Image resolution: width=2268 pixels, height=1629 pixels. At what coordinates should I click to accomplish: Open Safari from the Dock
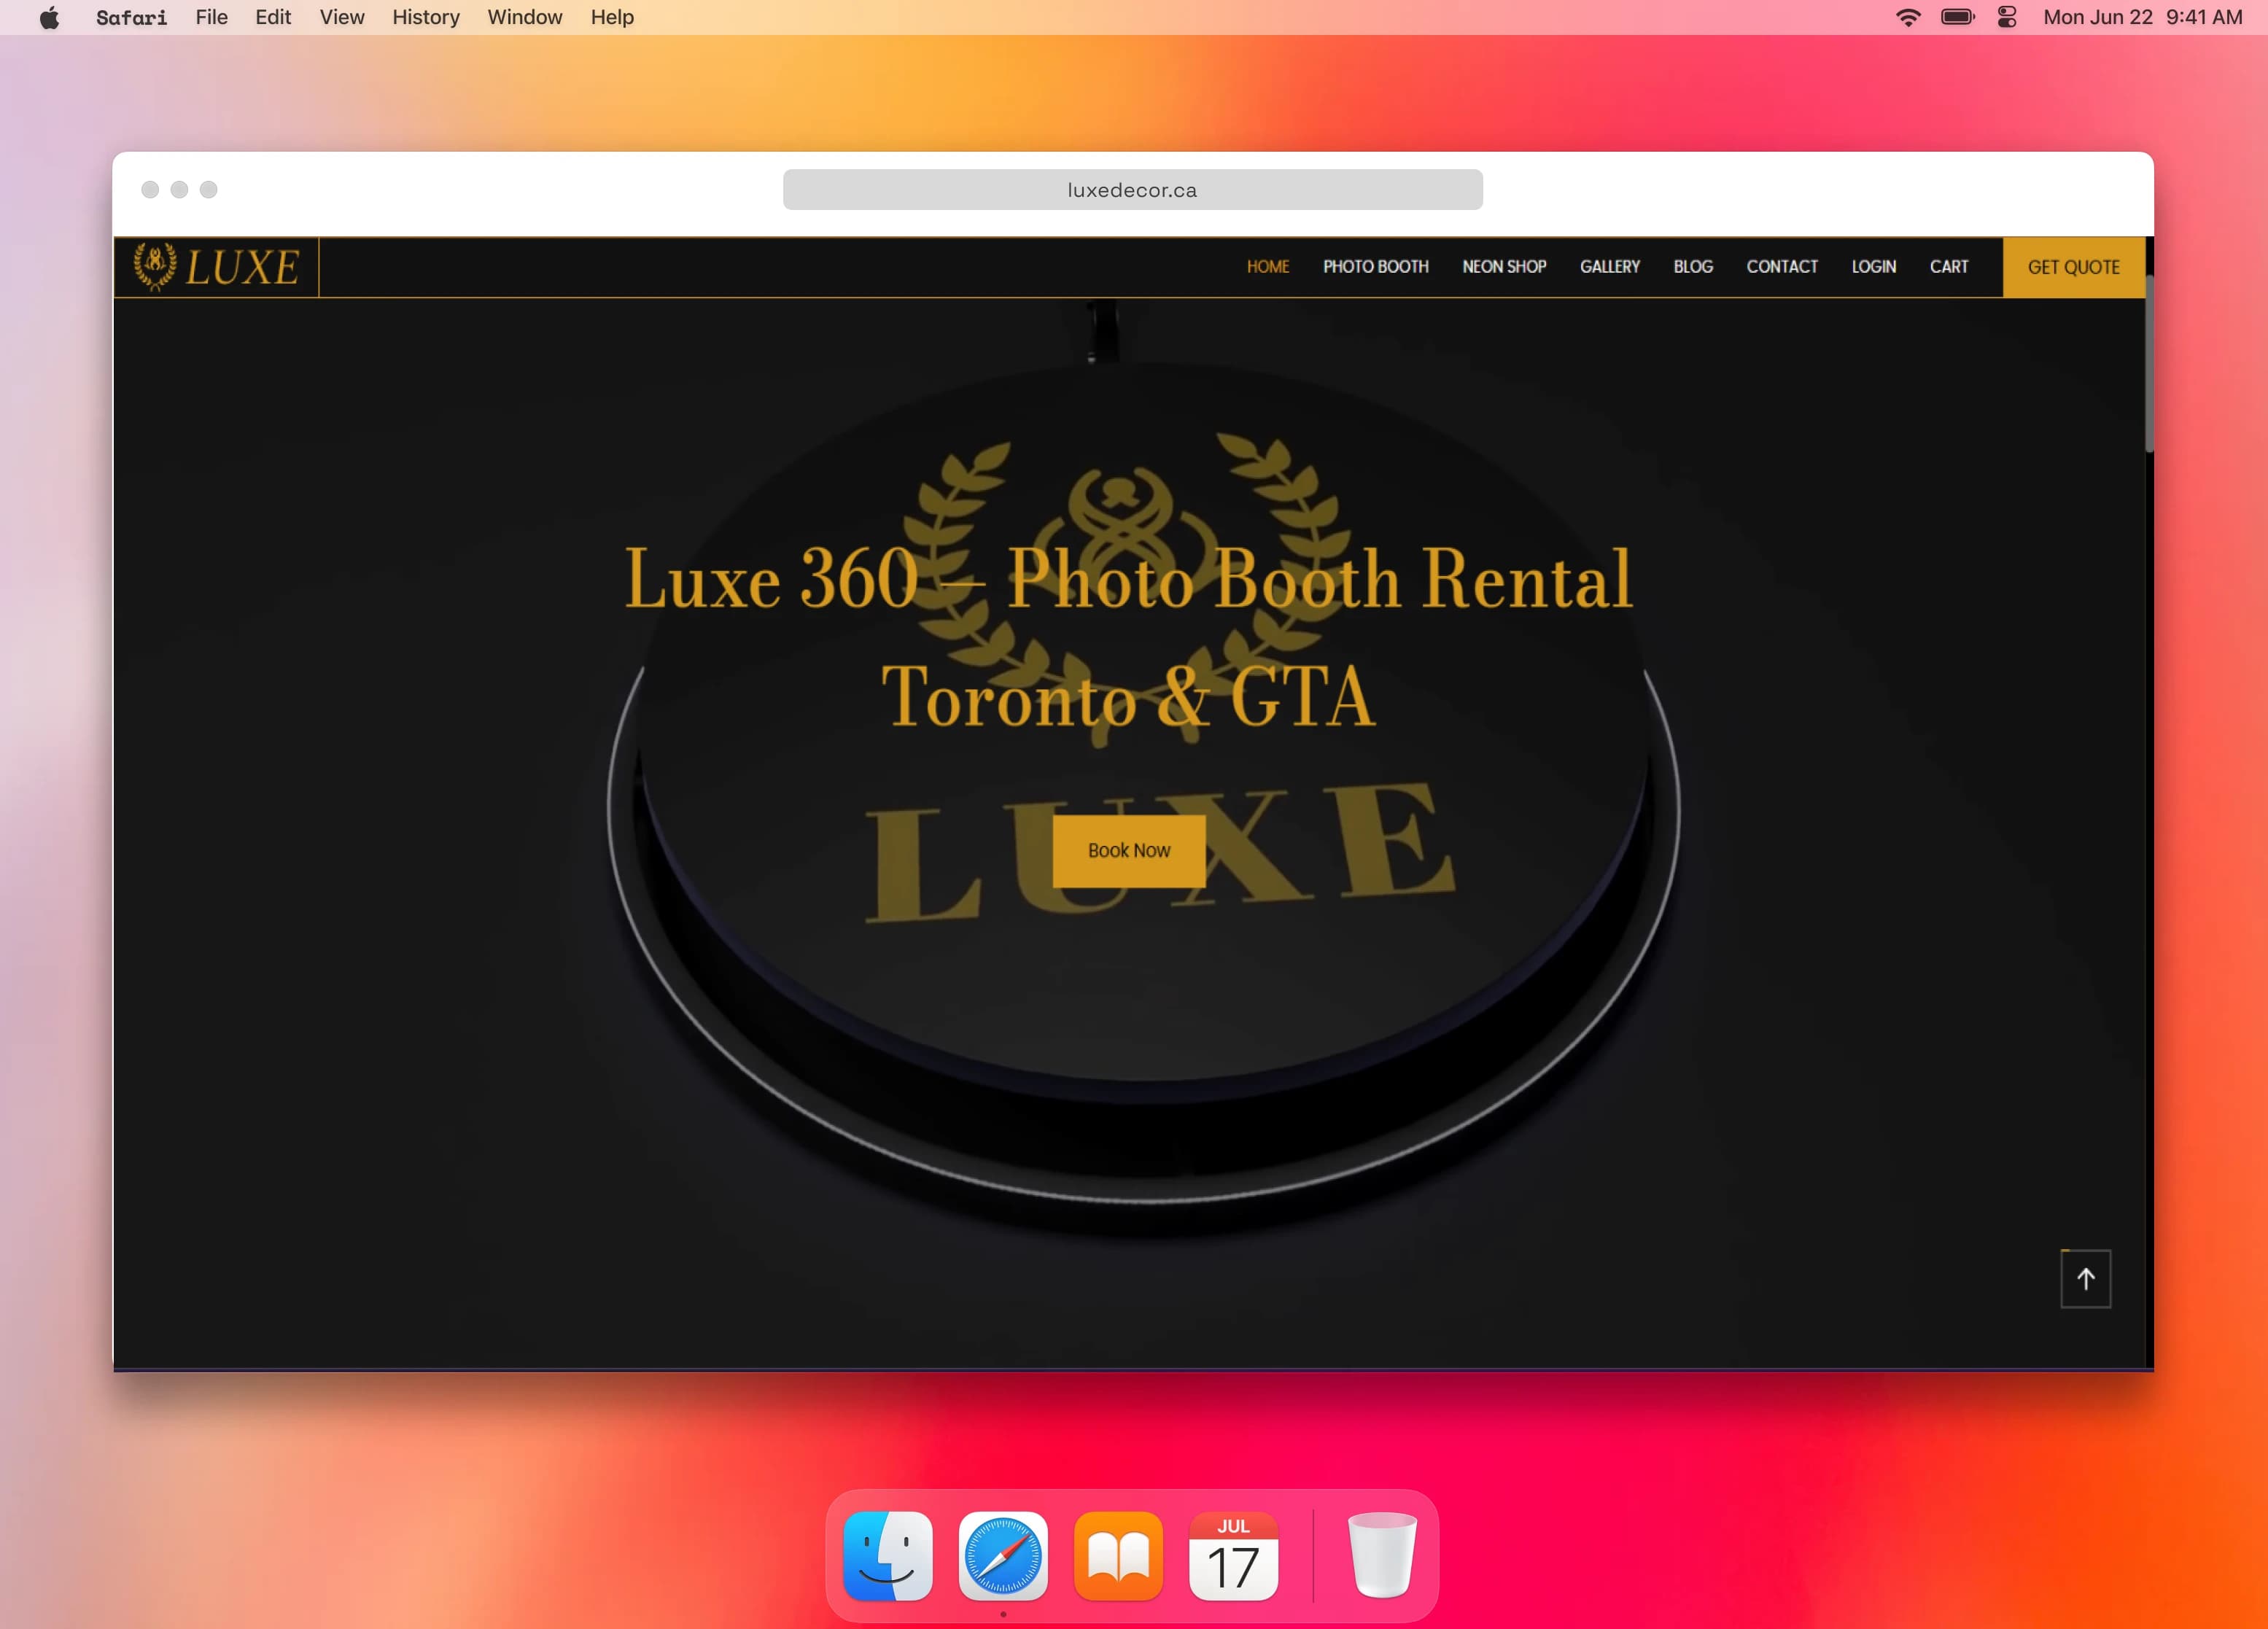tap(1002, 1556)
